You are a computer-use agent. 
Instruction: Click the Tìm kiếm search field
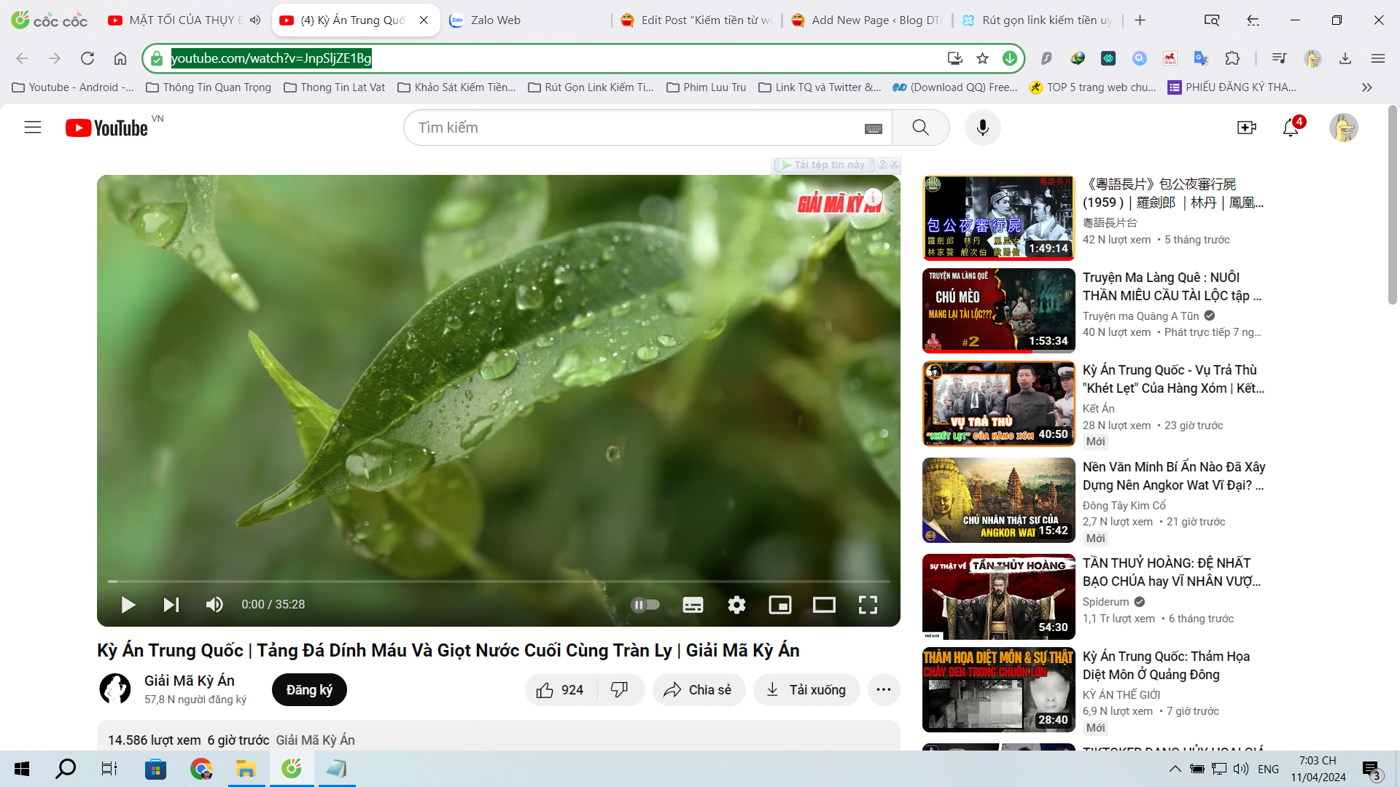click(x=634, y=128)
